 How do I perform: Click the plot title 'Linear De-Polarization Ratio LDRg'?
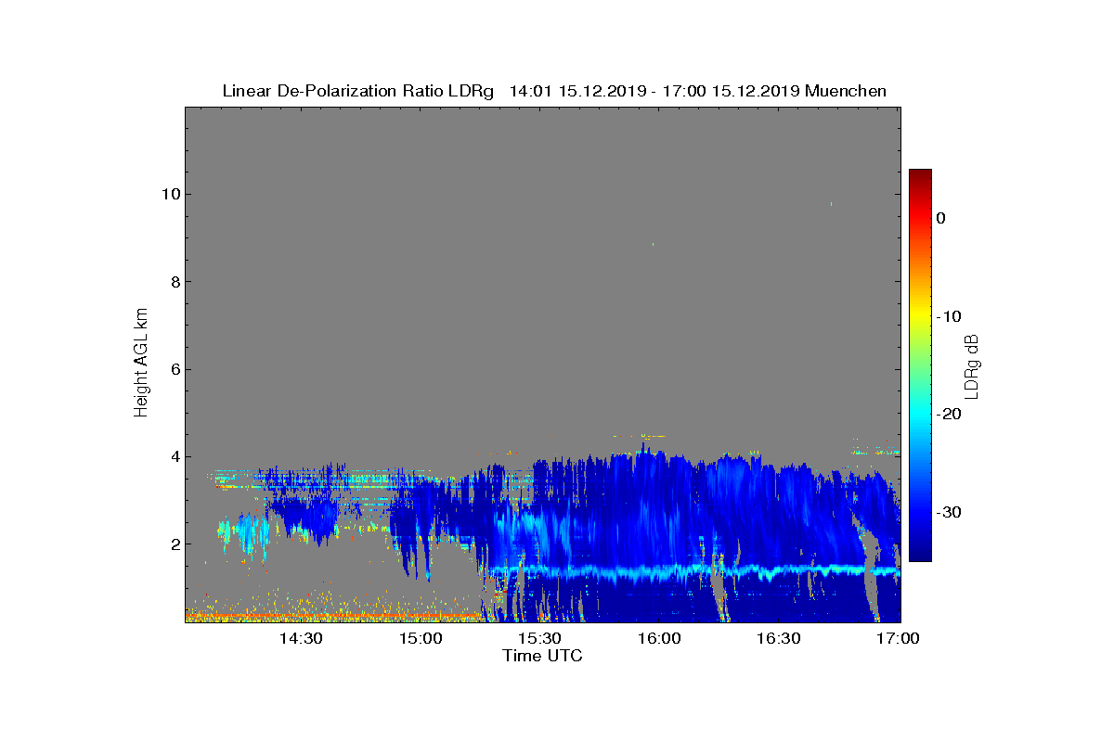(x=358, y=91)
